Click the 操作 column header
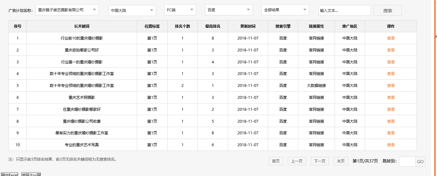This screenshot has height=176, width=437. (391, 26)
